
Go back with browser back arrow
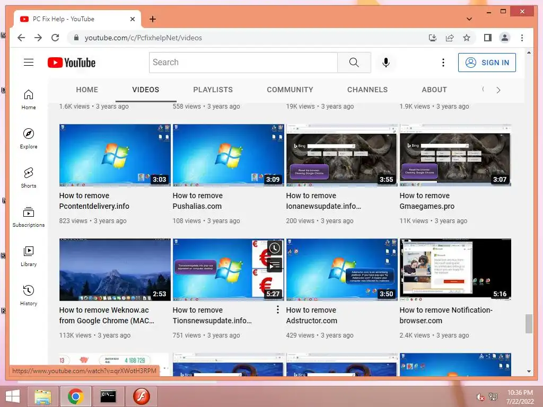click(x=21, y=38)
